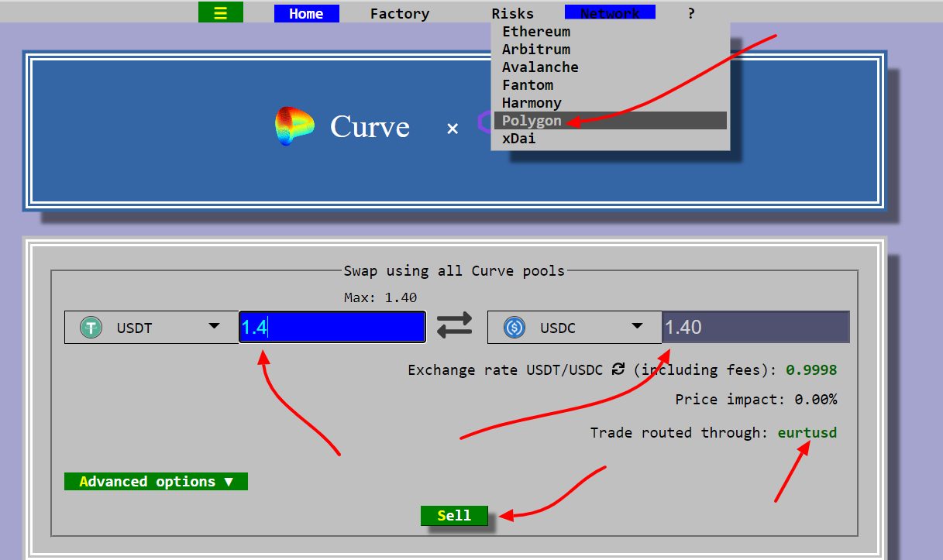
Task: Click the USDT Tether coin icon
Action: point(91,328)
